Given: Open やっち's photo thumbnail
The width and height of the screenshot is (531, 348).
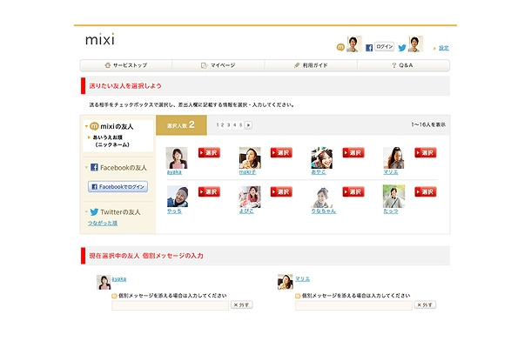Looking at the screenshot, I should (178, 197).
